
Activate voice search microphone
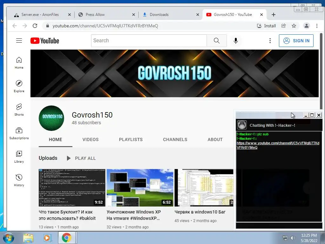[x=236, y=41]
